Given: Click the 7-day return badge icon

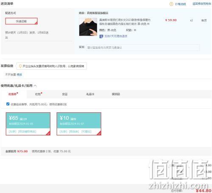Looking at the screenshot, I should tap(101, 37).
